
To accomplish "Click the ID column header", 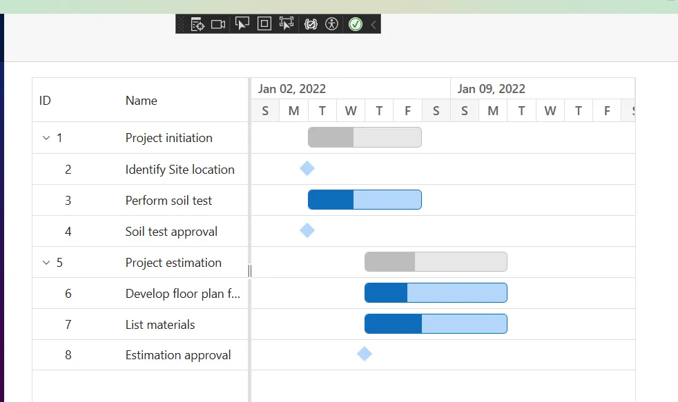I will 75,100.
